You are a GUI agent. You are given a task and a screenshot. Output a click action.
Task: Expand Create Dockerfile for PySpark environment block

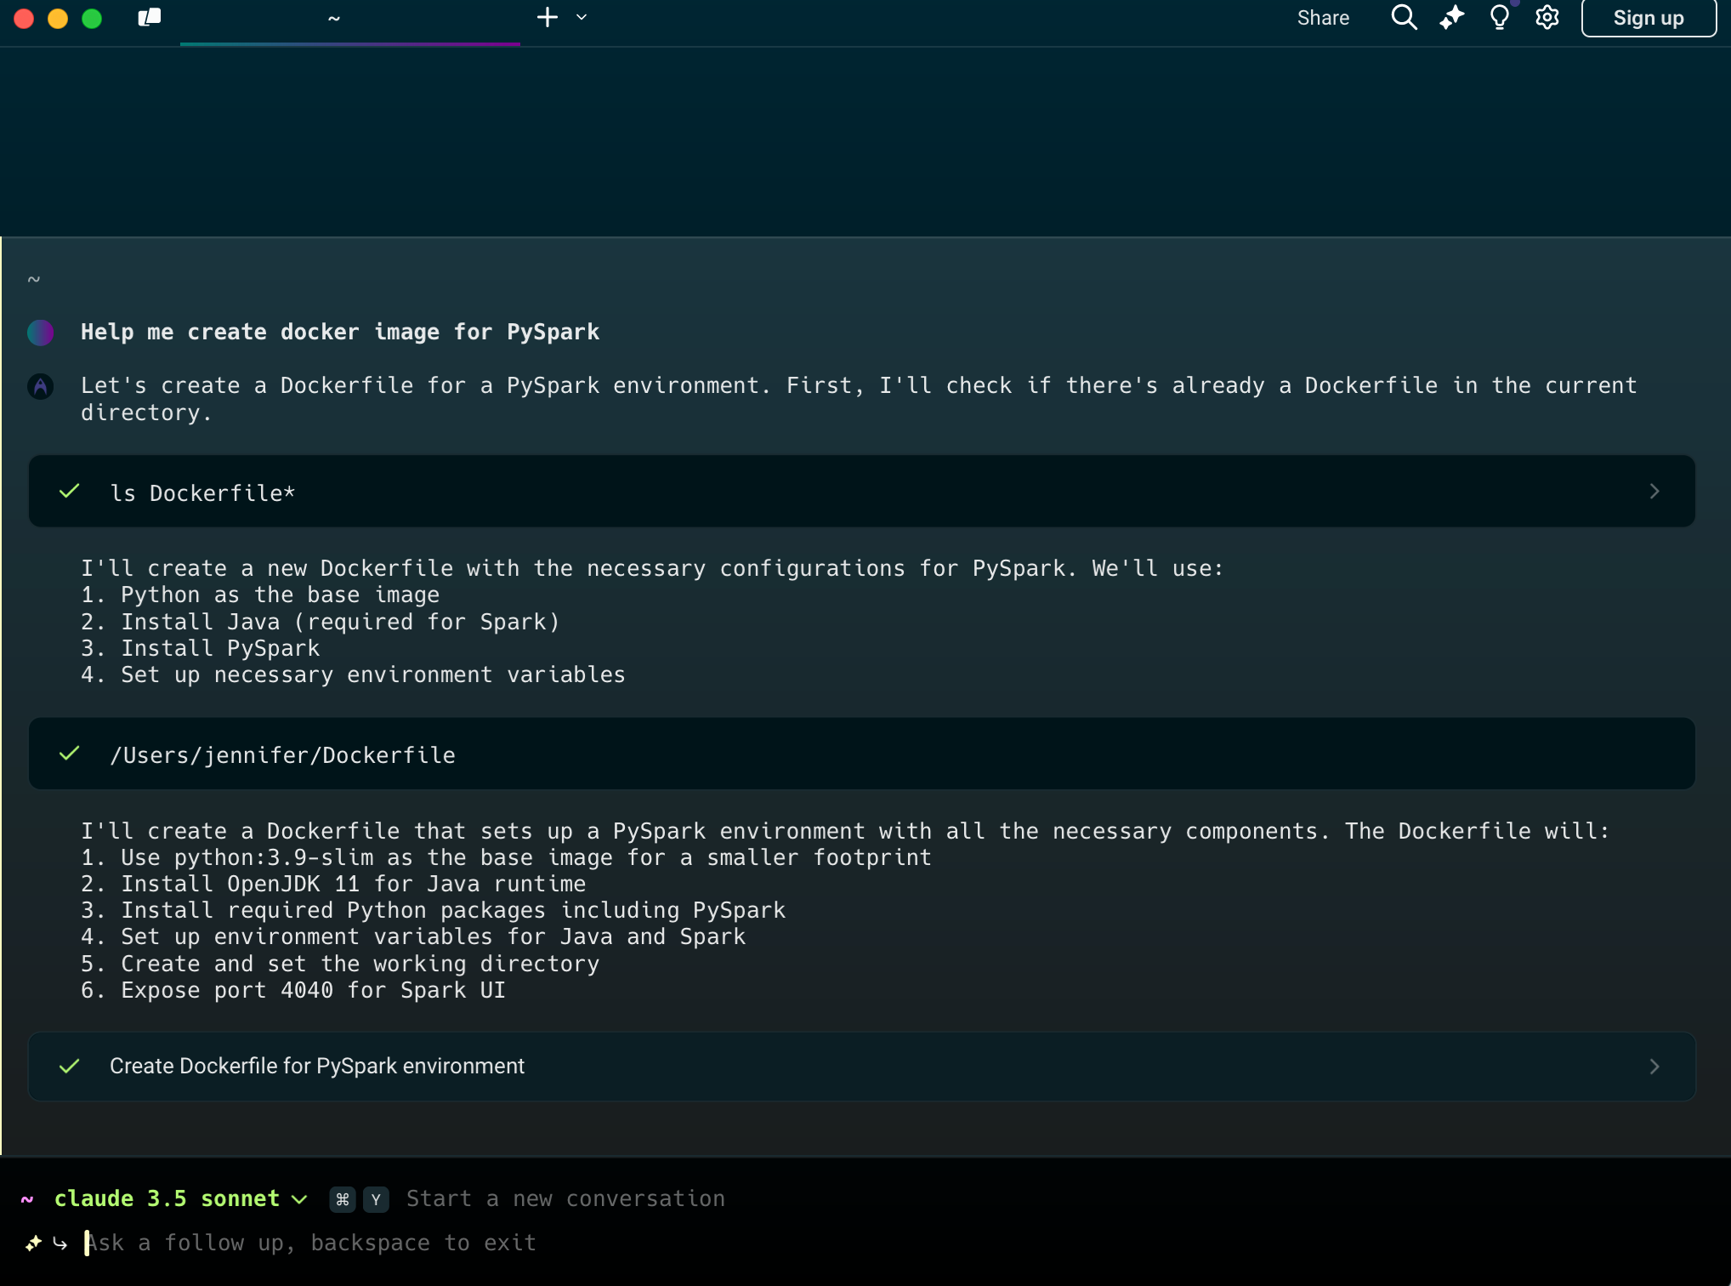1654,1067
